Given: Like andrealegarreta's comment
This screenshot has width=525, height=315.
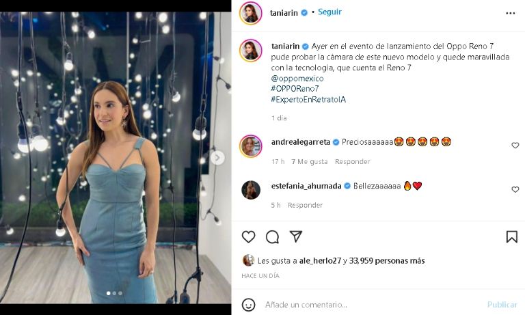Looking at the screenshot, I should click(515, 146).
